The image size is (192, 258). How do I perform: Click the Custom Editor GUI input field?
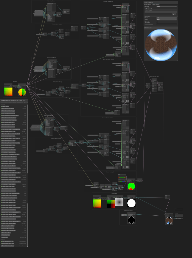(166, 24)
